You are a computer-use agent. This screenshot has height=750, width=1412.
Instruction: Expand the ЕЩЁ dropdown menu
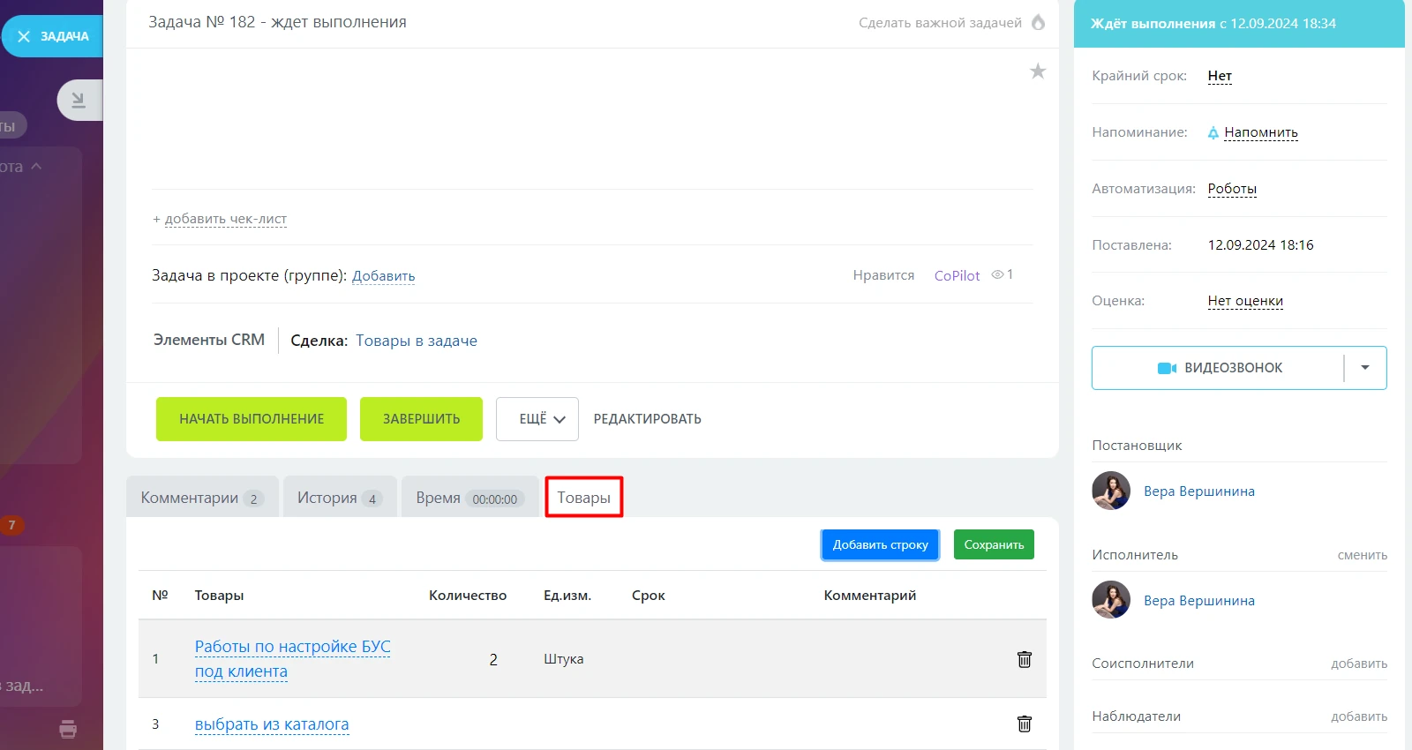(x=537, y=419)
